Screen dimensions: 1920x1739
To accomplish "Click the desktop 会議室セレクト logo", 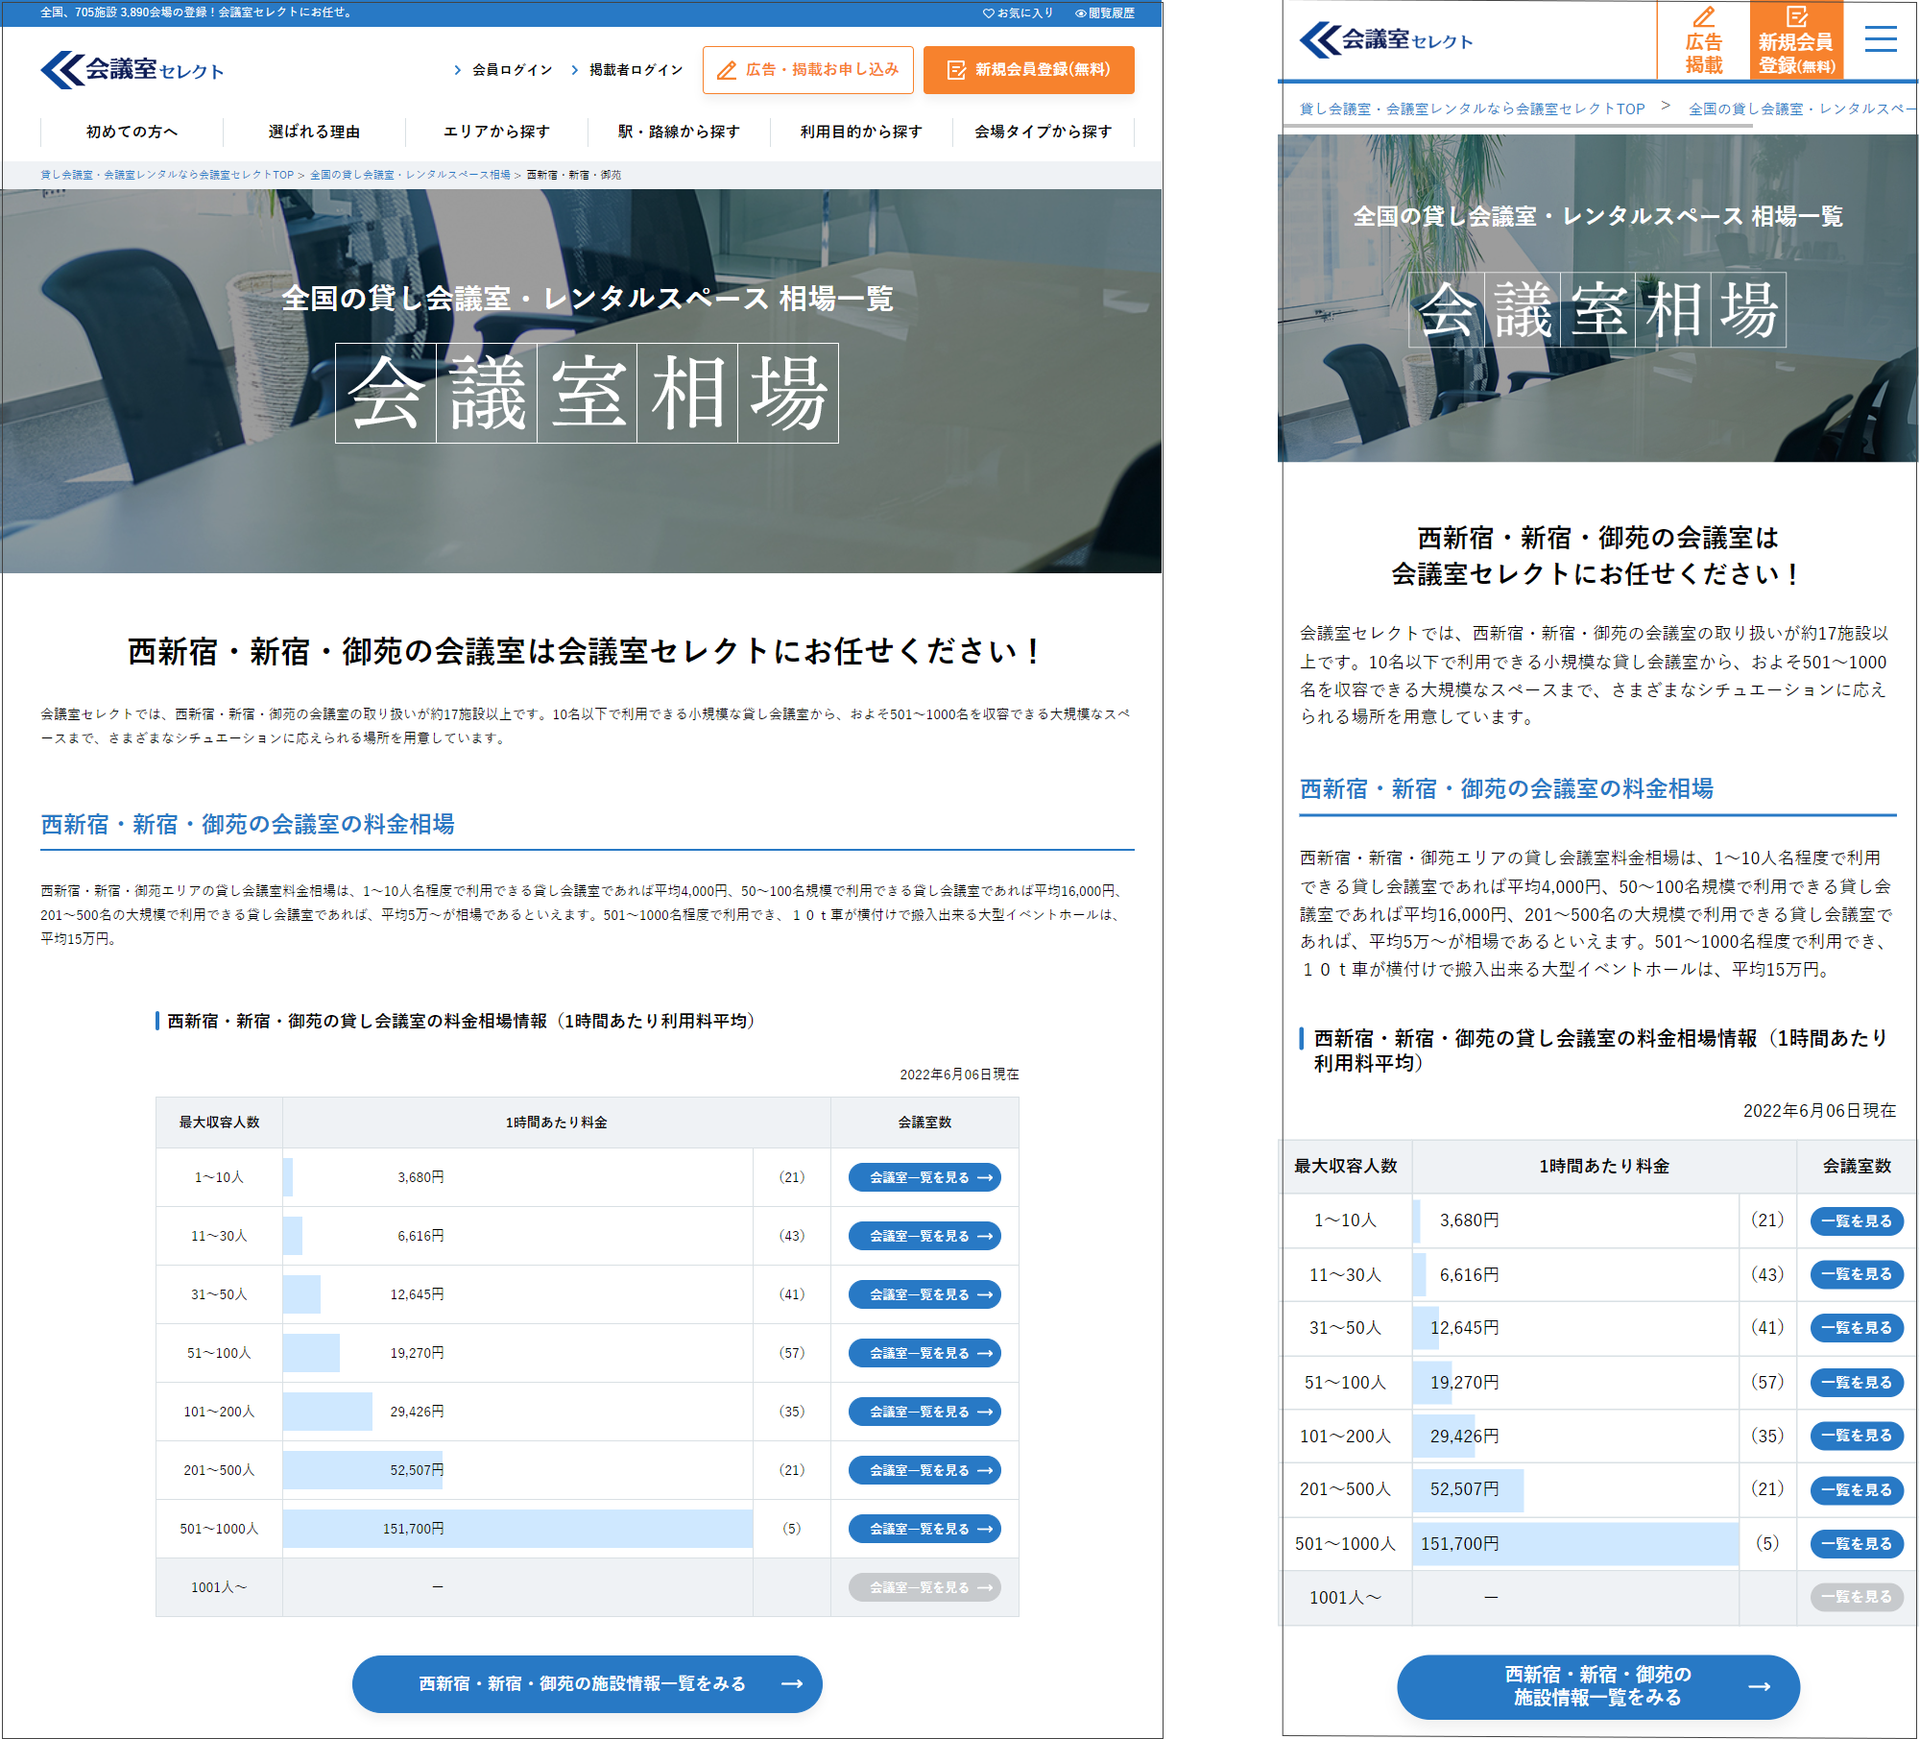I will [x=132, y=70].
